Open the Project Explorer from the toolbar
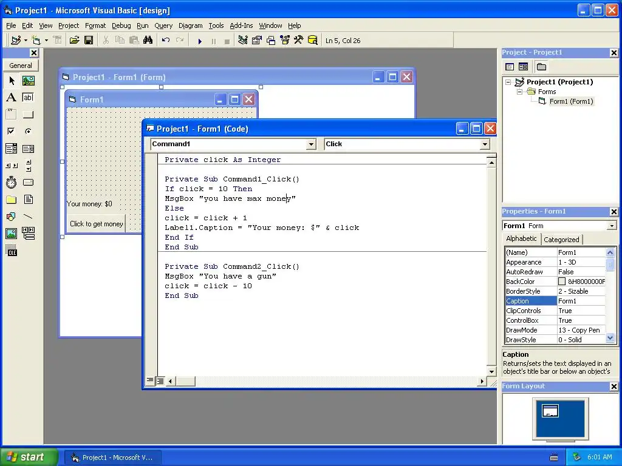 243,40
